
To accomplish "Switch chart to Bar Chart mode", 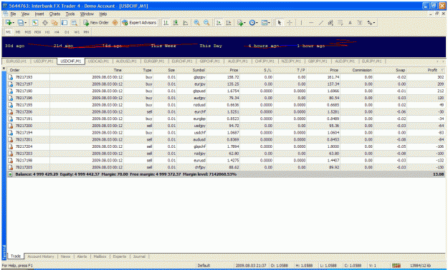I will (166, 23).
